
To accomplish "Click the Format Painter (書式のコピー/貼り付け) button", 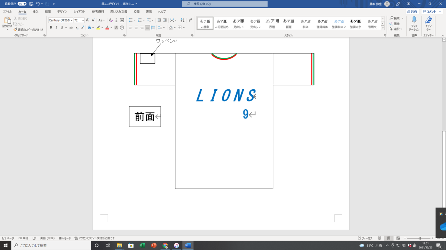I will tap(28, 30).
